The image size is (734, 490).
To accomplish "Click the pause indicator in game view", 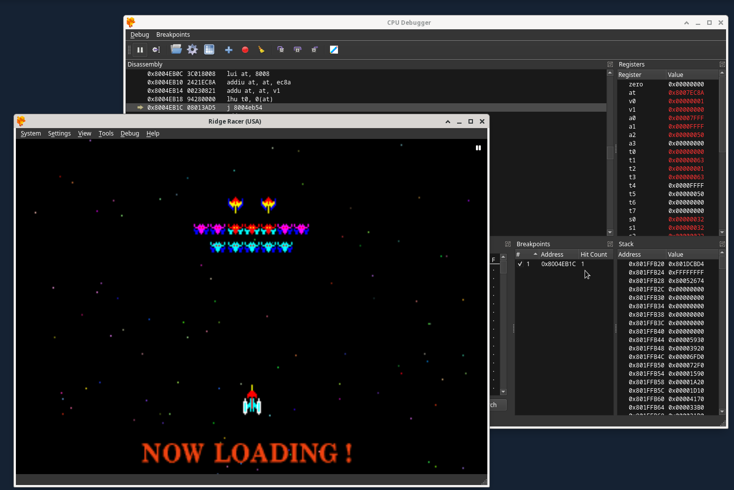I will [478, 148].
